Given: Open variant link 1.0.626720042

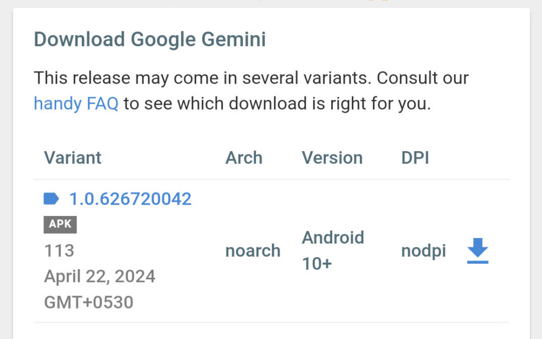Looking at the screenshot, I should [130, 199].
